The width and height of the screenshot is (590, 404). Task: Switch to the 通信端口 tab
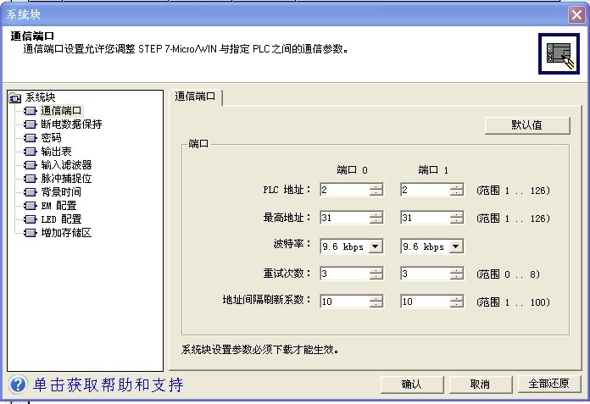tap(198, 97)
